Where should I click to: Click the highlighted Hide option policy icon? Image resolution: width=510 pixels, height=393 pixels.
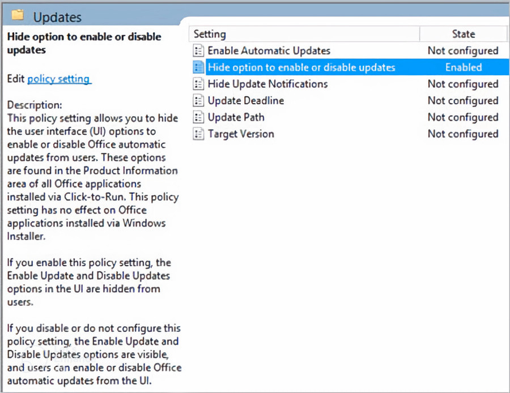tap(198, 67)
